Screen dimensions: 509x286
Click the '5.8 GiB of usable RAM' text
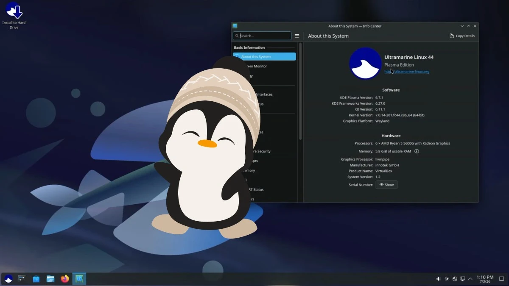click(x=393, y=151)
